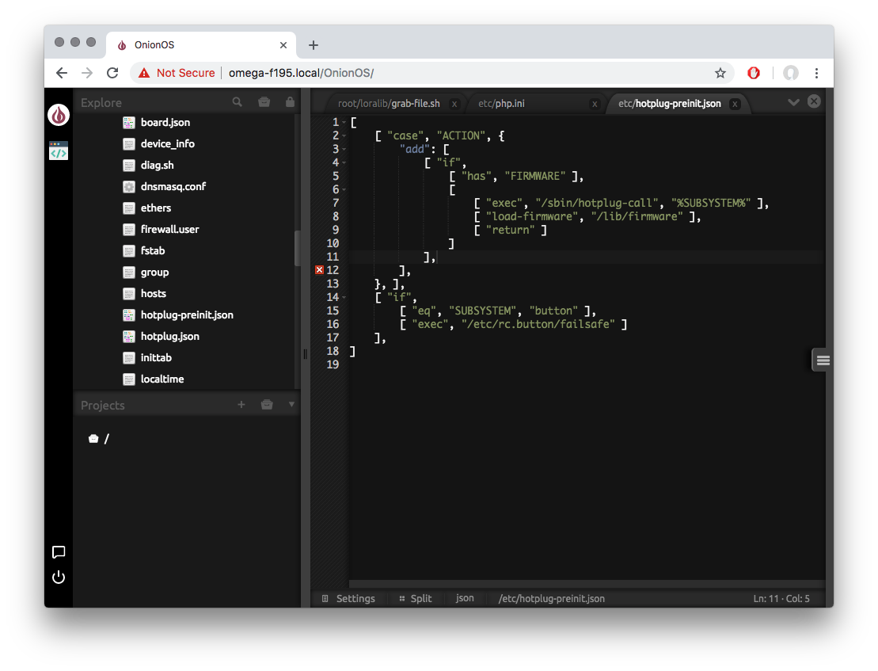Toggle the lock icon in the Explore header
Image resolution: width=878 pixels, height=671 pixels.
[289, 102]
